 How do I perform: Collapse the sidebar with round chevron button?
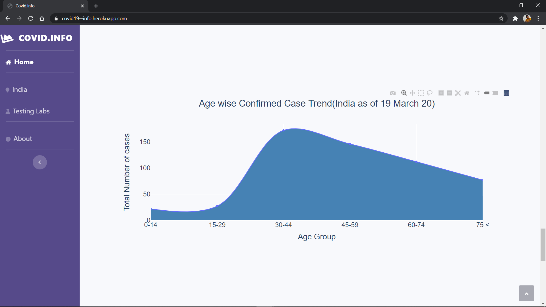pos(40,162)
